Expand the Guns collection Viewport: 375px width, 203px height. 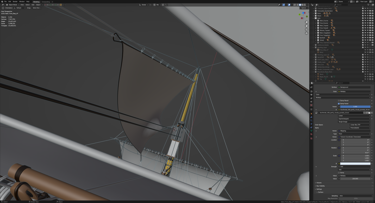[314, 13]
